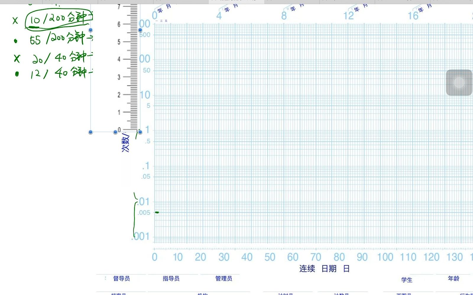Click day 60 on the bottom axis
473x295 pixels.
point(293,257)
